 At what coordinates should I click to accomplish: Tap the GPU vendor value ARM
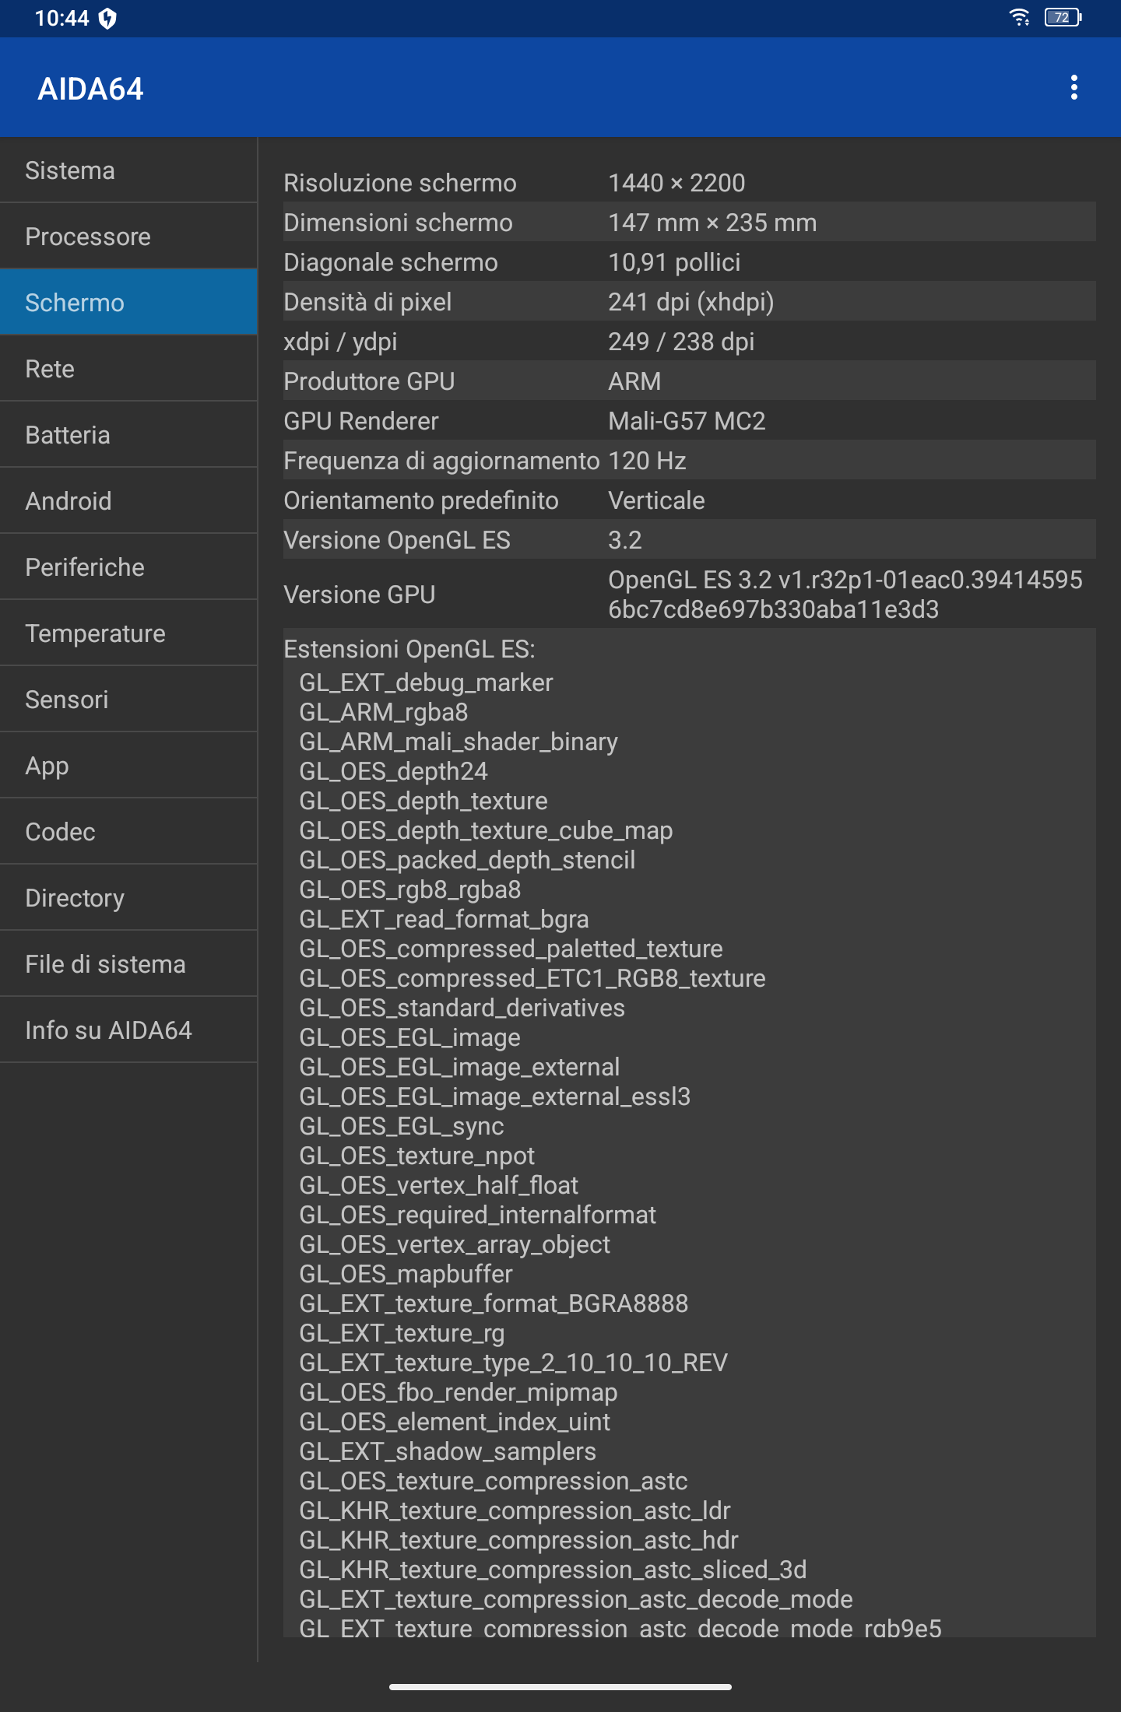[x=634, y=381]
